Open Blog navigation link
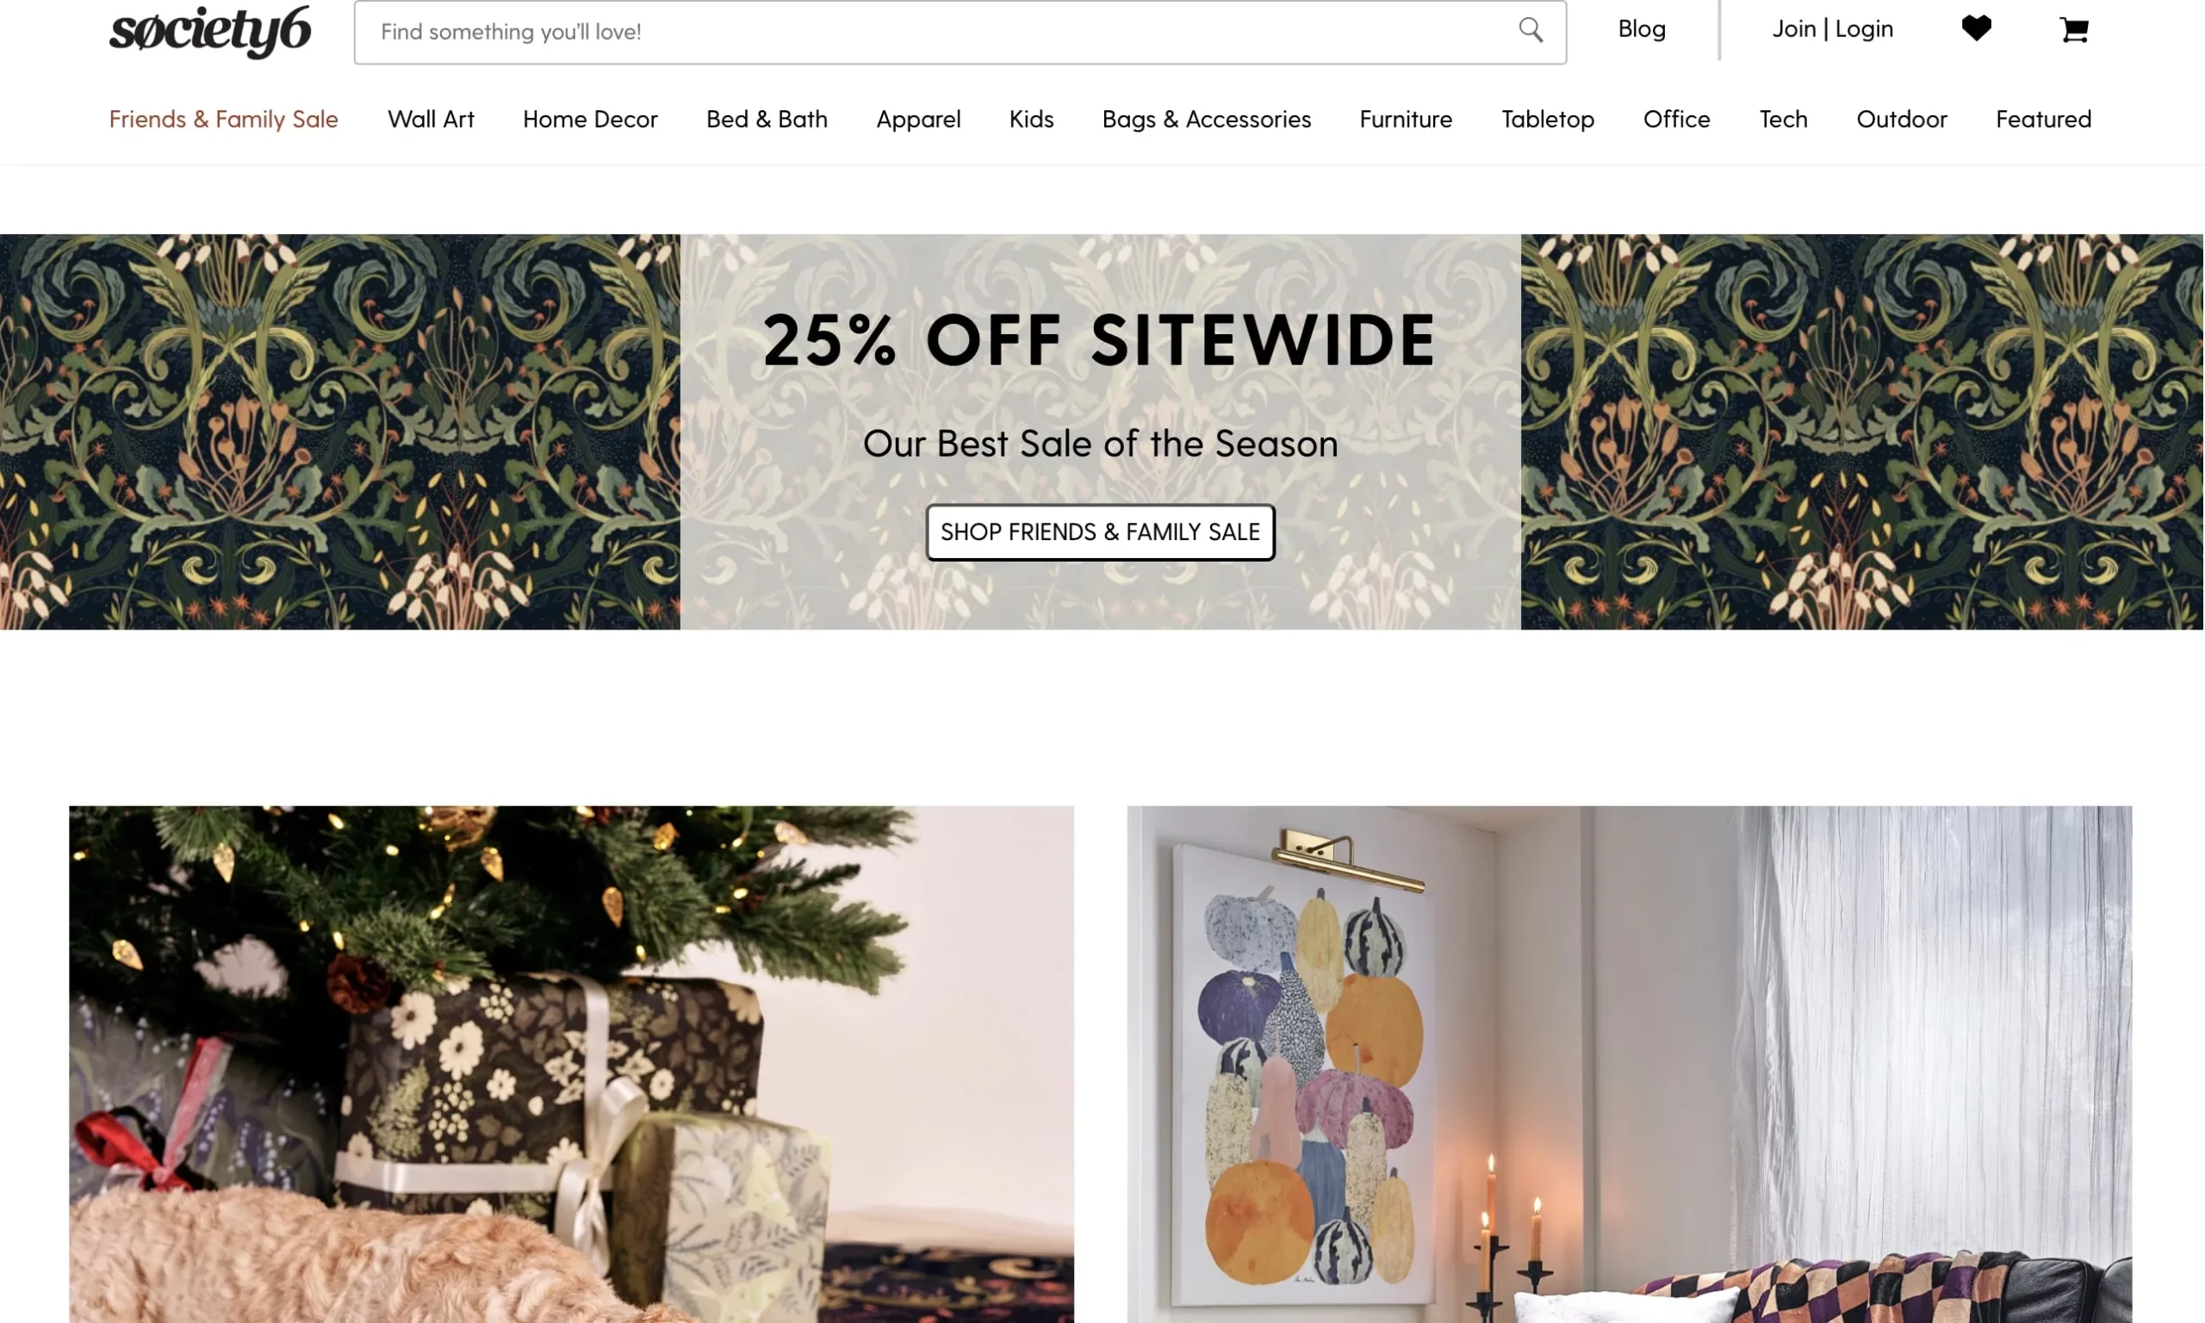This screenshot has width=2205, height=1323. pos(1641,28)
